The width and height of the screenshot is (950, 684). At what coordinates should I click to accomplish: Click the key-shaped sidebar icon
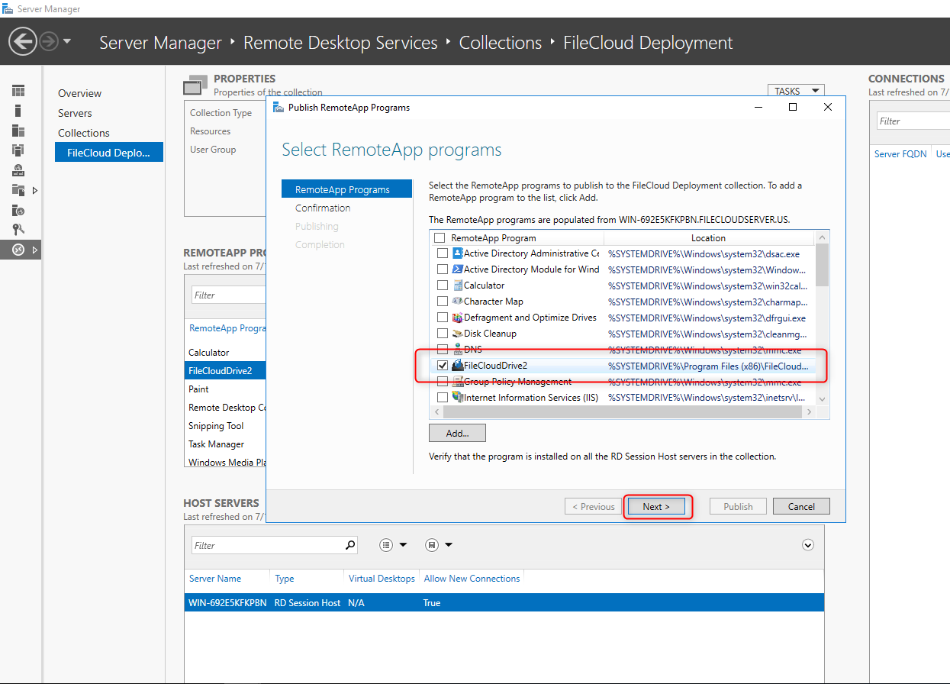click(x=18, y=230)
